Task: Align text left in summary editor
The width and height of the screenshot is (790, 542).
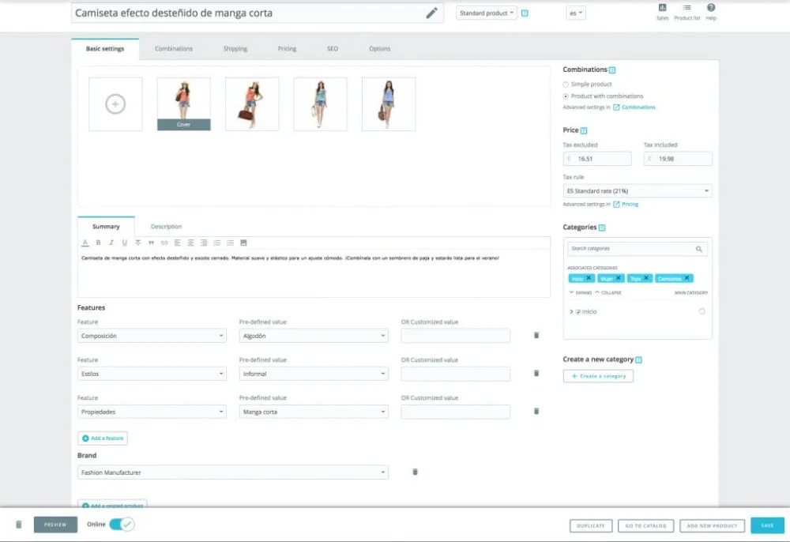Action: pos(177,243)
